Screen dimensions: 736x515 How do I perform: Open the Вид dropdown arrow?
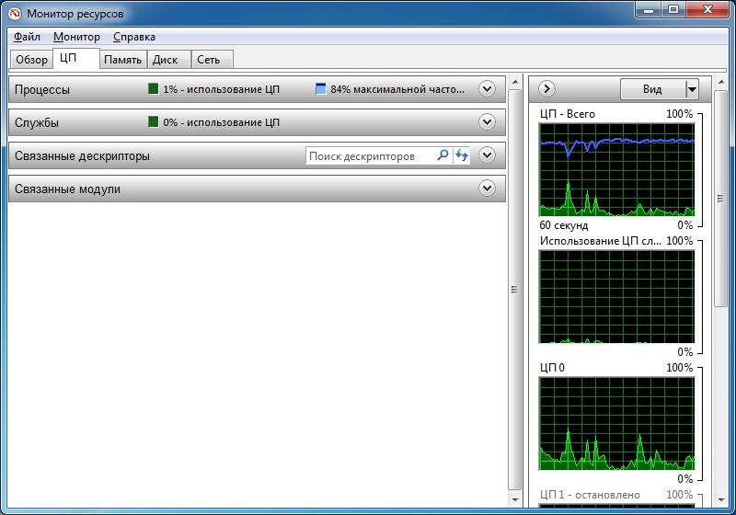692,89
